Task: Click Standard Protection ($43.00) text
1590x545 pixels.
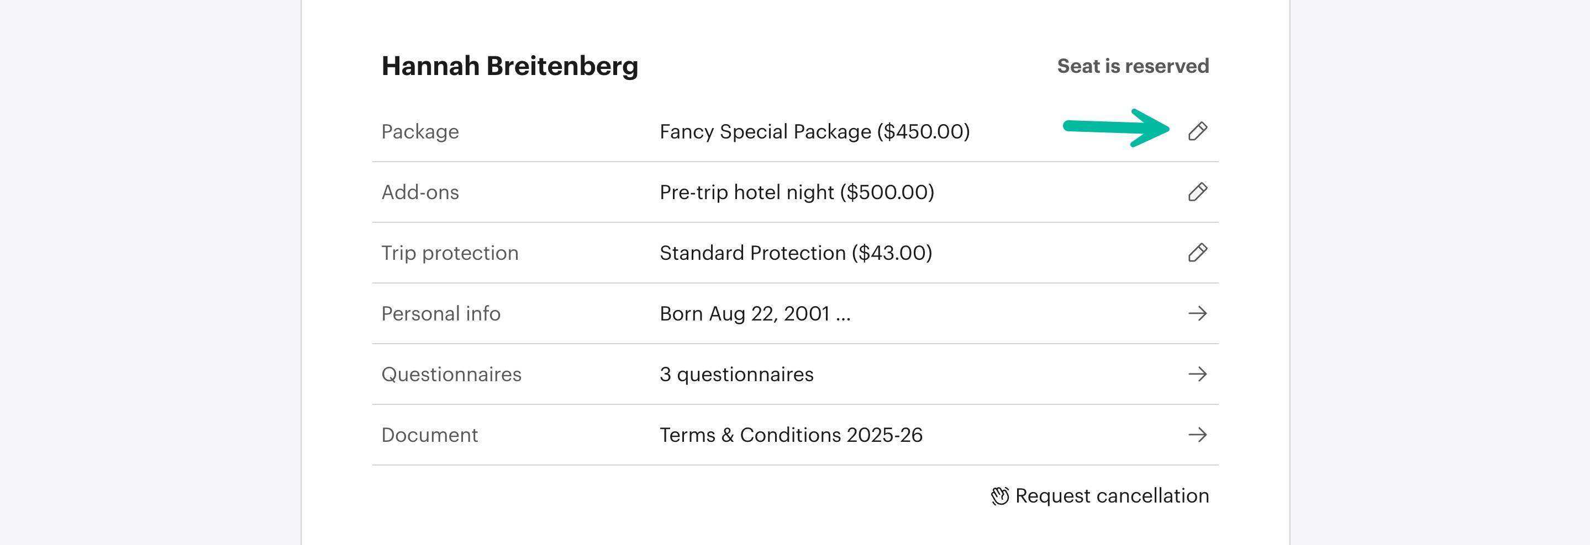Action: click(796, 253)
